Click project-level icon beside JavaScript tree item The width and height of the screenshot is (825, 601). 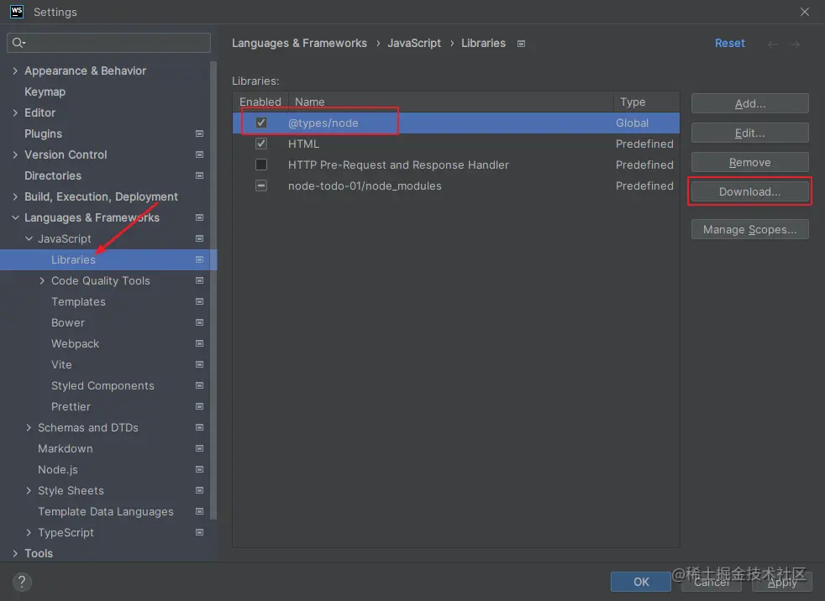[x=199, y=238]
